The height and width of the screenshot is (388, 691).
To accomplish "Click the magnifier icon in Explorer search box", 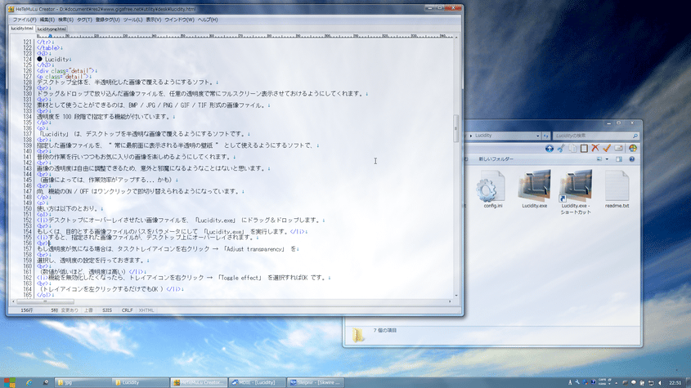I will pyautogui.click(x=635, y=136).
